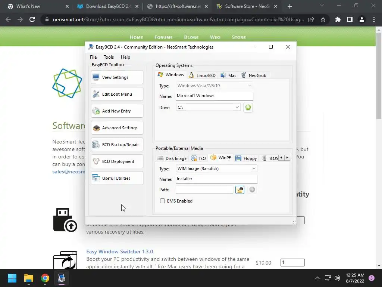Enable the EMS Enabled checkbox
The image size is (382, 287).
[x=162, y=201]
